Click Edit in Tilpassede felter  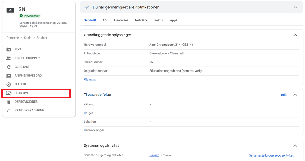pos(284,95)
